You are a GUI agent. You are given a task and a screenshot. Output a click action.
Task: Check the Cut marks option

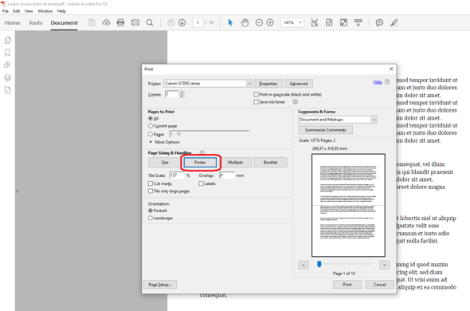(151, 183)
